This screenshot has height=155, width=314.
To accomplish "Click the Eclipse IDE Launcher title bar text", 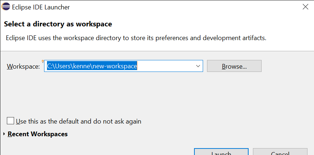I will (41, 7).
